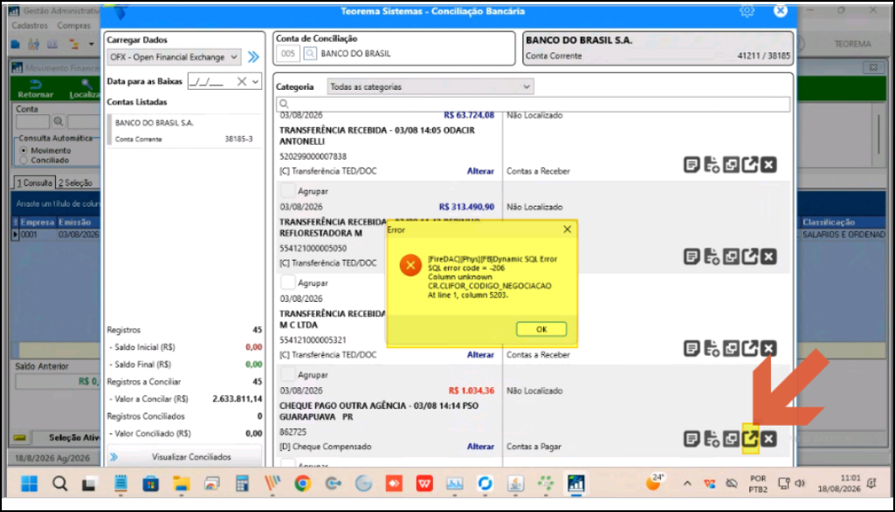Click X icon in REFLORESTADORA M row
The image size is (895, 512).
pos(769,256)
